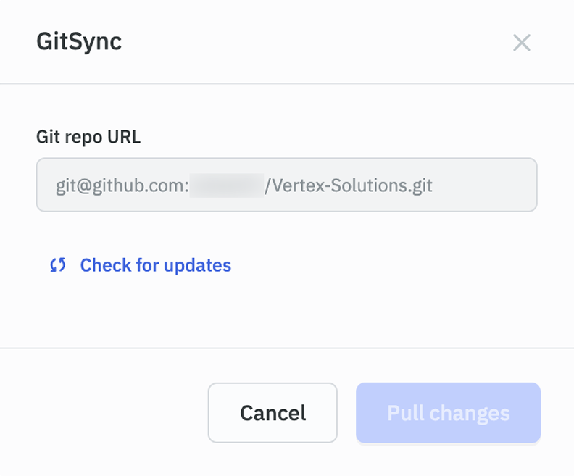The image size is (574, 476).
Task: Click the blurred username in the repo URL
Action: (x=226, y=185)
